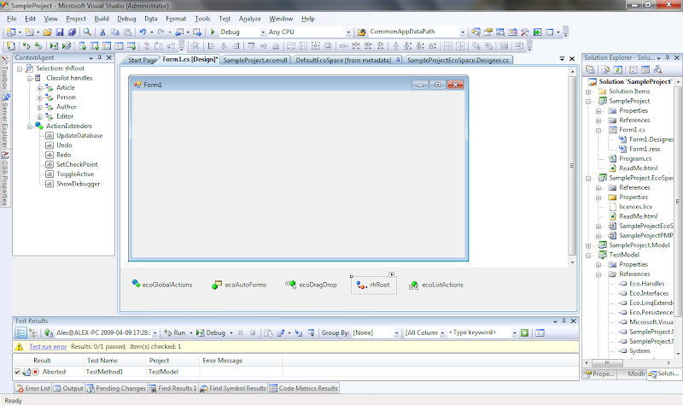Viewport: 683px width, 406px height.
Task: Start debugging with green play icon
Action: (213, 32)
